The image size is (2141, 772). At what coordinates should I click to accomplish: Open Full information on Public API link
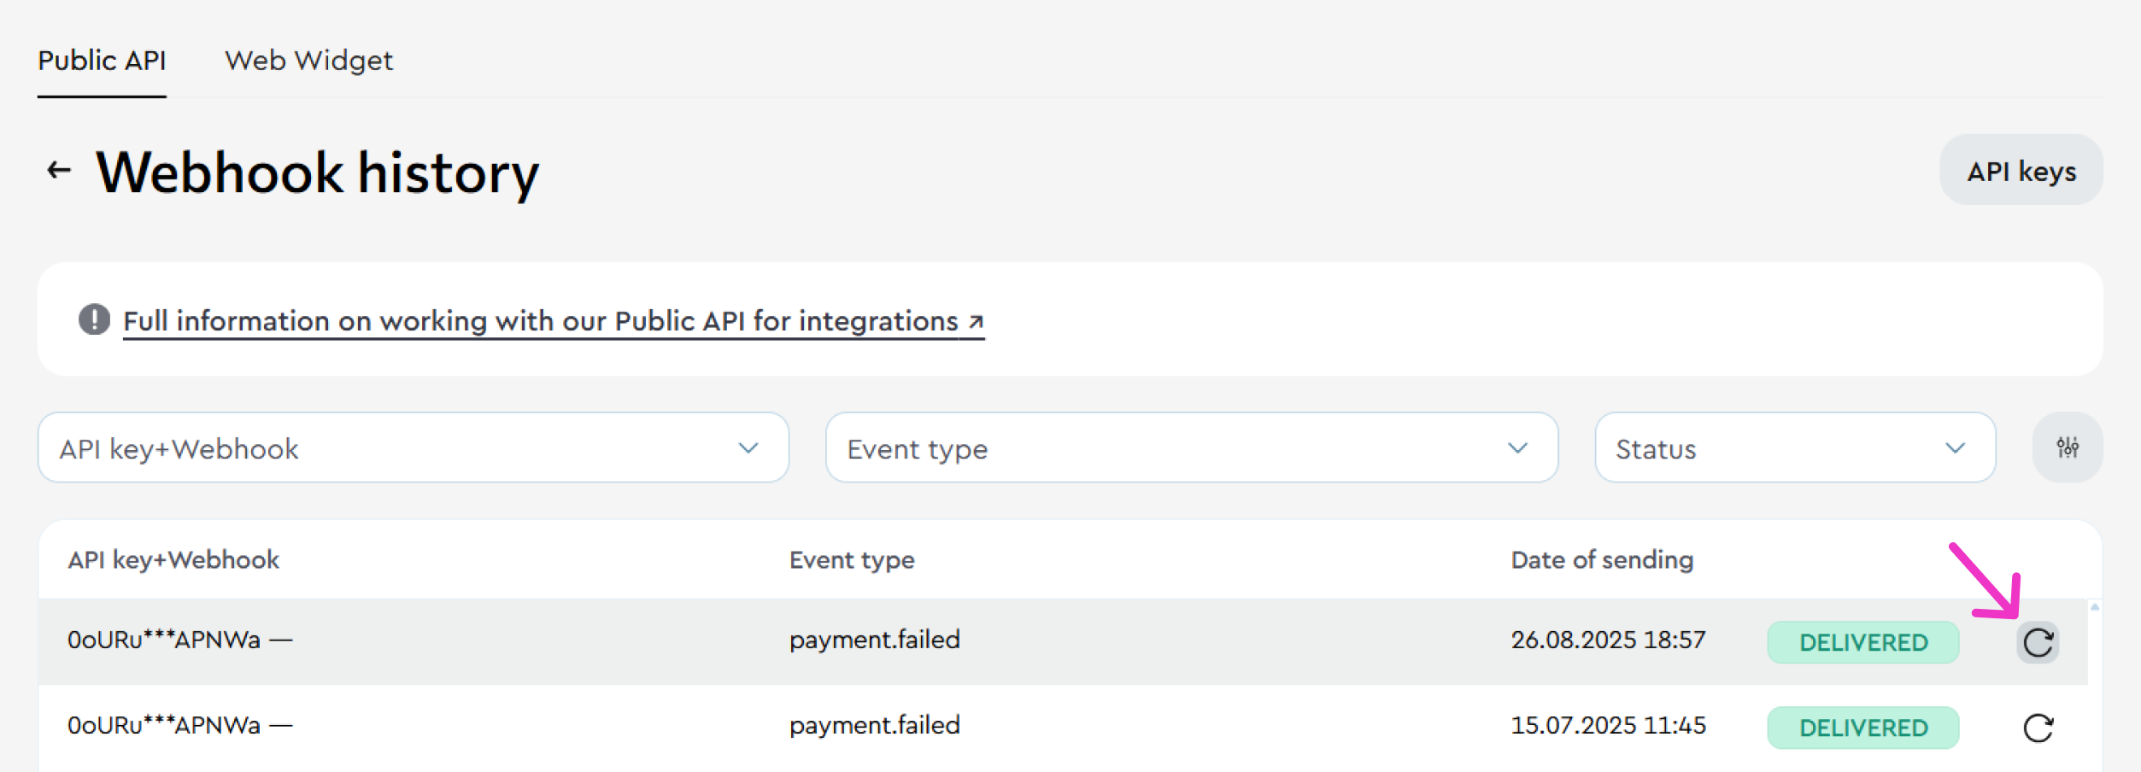(x=554, y=321)
